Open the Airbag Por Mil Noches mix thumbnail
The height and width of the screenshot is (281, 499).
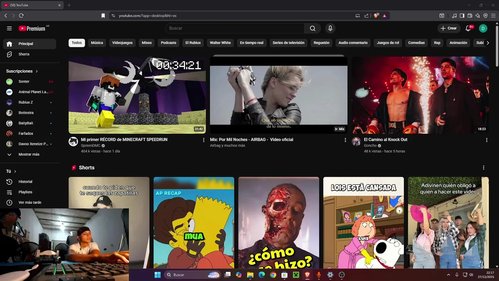279,95
